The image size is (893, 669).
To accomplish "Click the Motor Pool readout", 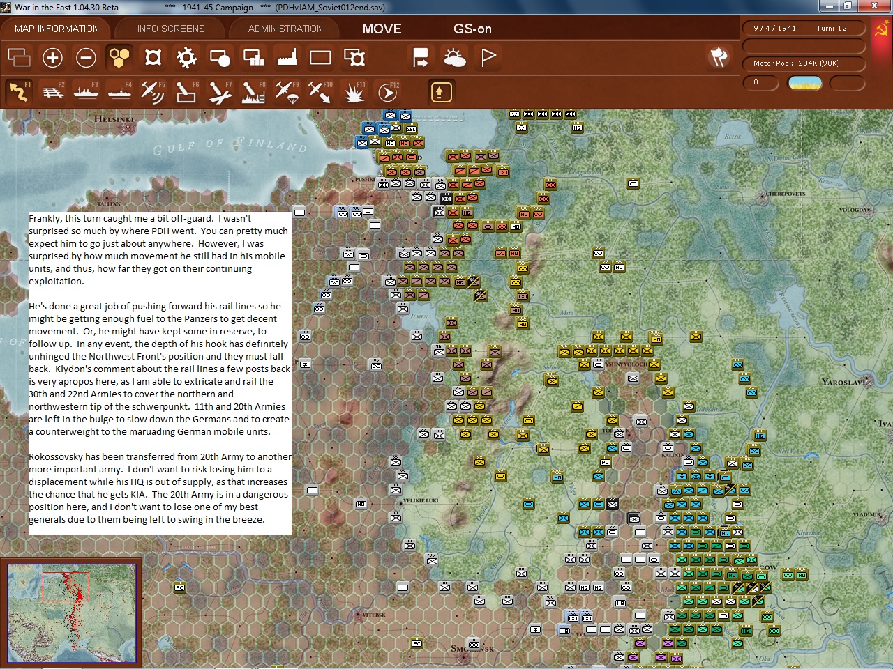I will pyautogui.click(x=803, y=63).
